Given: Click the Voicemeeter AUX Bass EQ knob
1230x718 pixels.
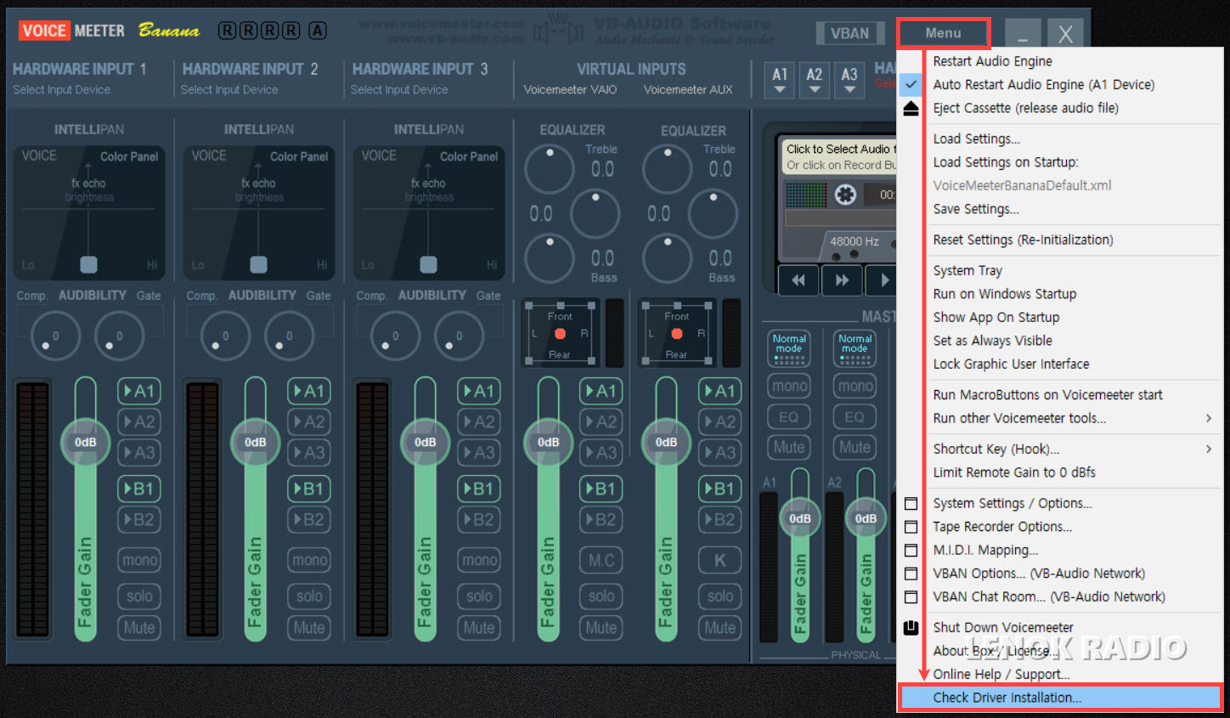Looking at the screenshot, I should click(x=668, y=258).
